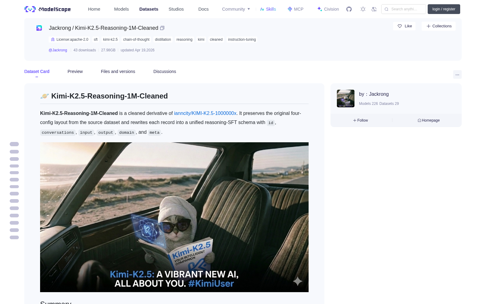The width and height of the screenshot is (486, 304).
Task: Click the '43 downloads' text
Action: click(85, 50)
